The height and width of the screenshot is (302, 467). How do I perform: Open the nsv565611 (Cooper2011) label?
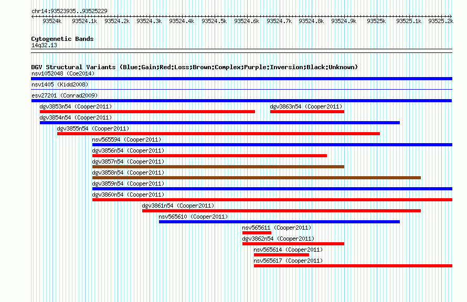(277, 228)
